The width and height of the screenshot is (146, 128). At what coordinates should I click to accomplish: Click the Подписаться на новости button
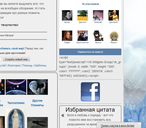pos(90,52)
